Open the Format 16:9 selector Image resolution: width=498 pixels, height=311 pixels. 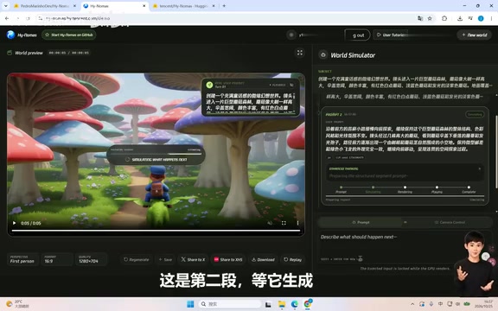point(57,259)
